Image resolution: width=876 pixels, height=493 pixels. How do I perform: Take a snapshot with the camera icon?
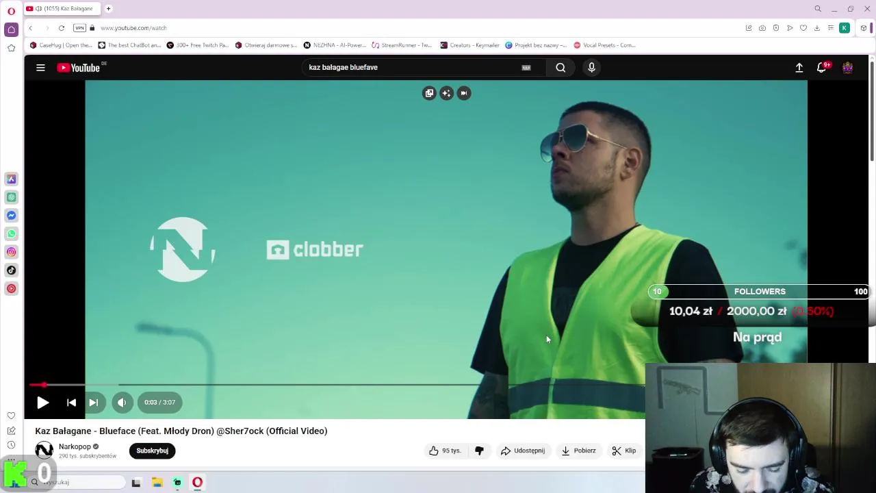pos(762,28)
